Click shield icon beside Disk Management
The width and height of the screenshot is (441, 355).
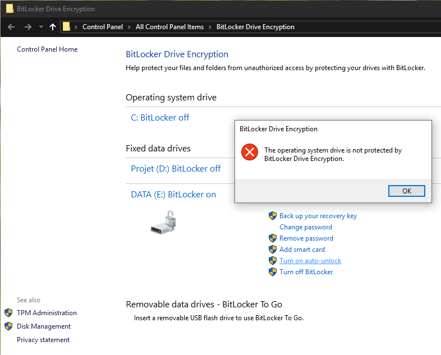[x=8, y=326]
